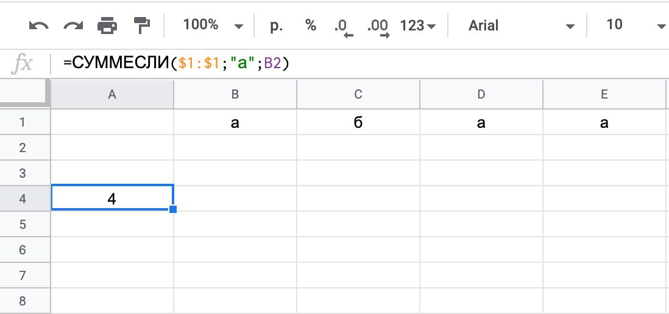The width and height of the screenshot is (669, 314).
Task: Click into the formula bar text
Action: tap(176, 63)
